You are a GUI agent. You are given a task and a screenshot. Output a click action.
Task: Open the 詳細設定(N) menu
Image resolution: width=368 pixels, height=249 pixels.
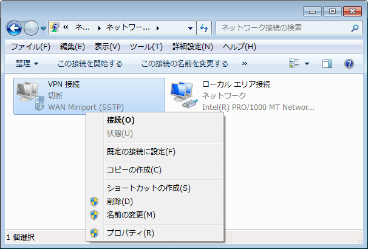pyautogui.click(x=193, y=47)
